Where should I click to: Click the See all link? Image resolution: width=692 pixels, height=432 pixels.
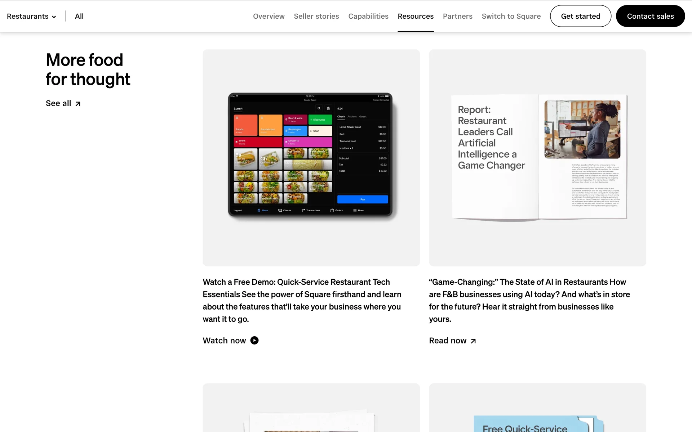coord(58,103)
